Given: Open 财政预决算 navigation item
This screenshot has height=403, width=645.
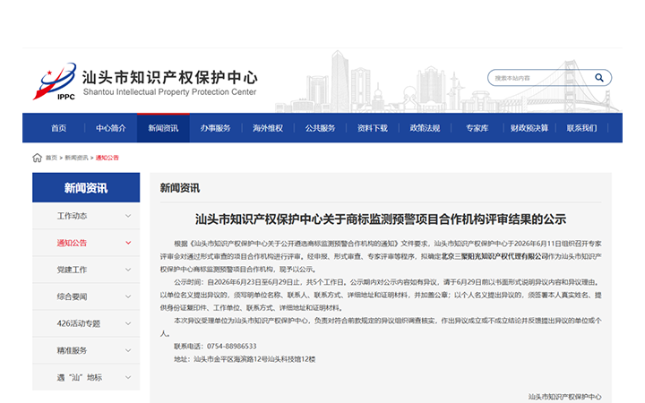Looking at the screenshot, I should click(x=529, y=128).
